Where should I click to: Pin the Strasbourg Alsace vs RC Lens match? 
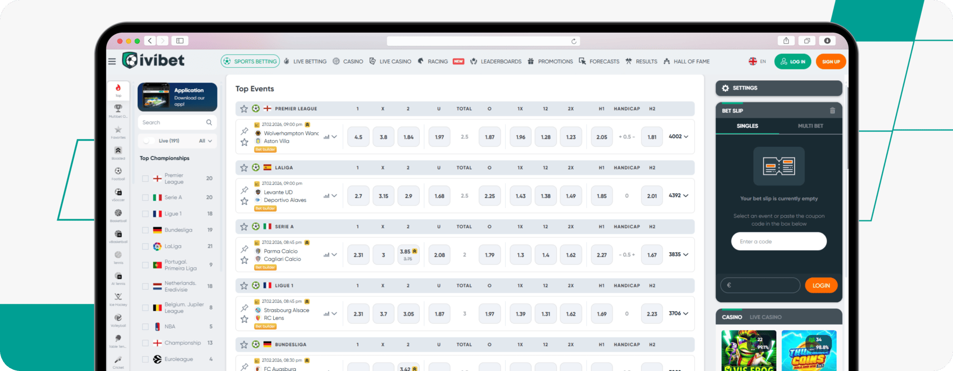(244, 308)
